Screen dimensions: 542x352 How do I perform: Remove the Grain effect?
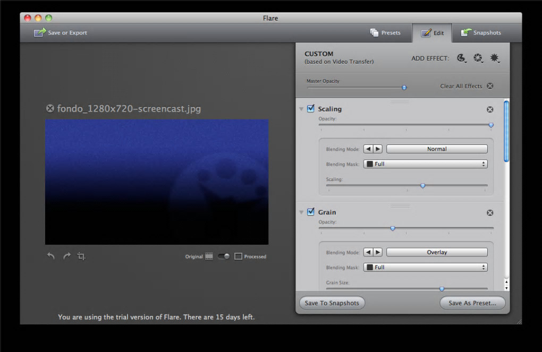490,213
